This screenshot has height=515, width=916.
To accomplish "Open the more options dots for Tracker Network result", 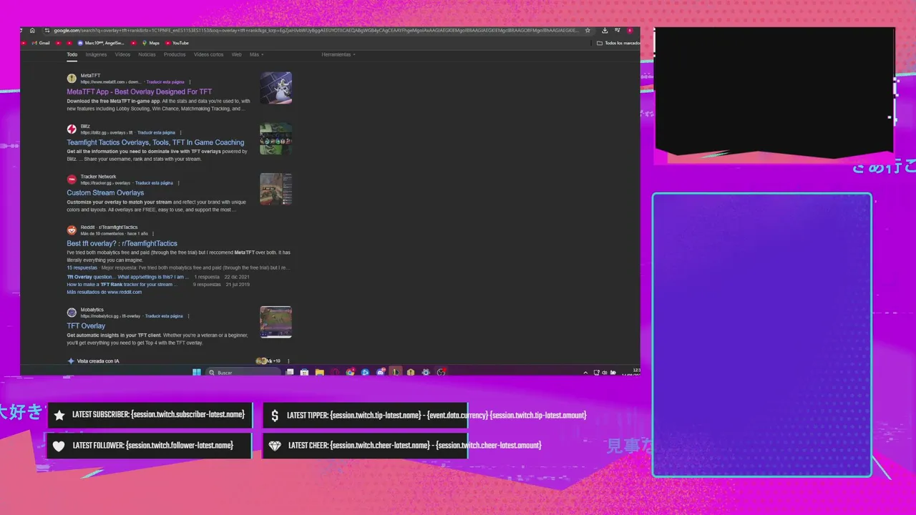I will 178,183.
